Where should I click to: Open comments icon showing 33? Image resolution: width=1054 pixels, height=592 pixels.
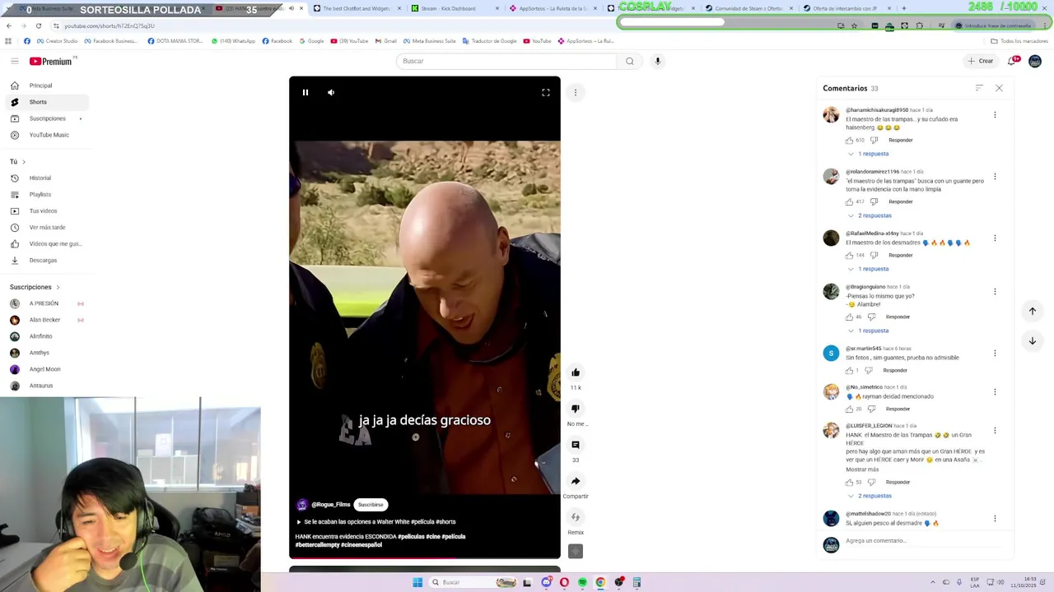click(x=576, y=445)
